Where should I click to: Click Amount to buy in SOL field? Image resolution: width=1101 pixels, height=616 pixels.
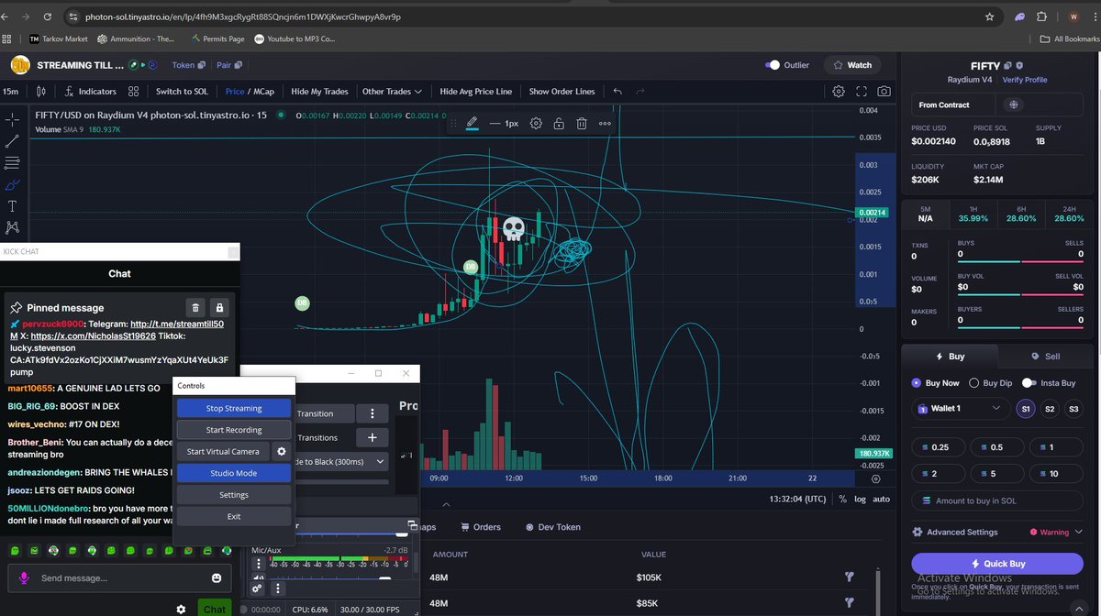tap(997, 500)
